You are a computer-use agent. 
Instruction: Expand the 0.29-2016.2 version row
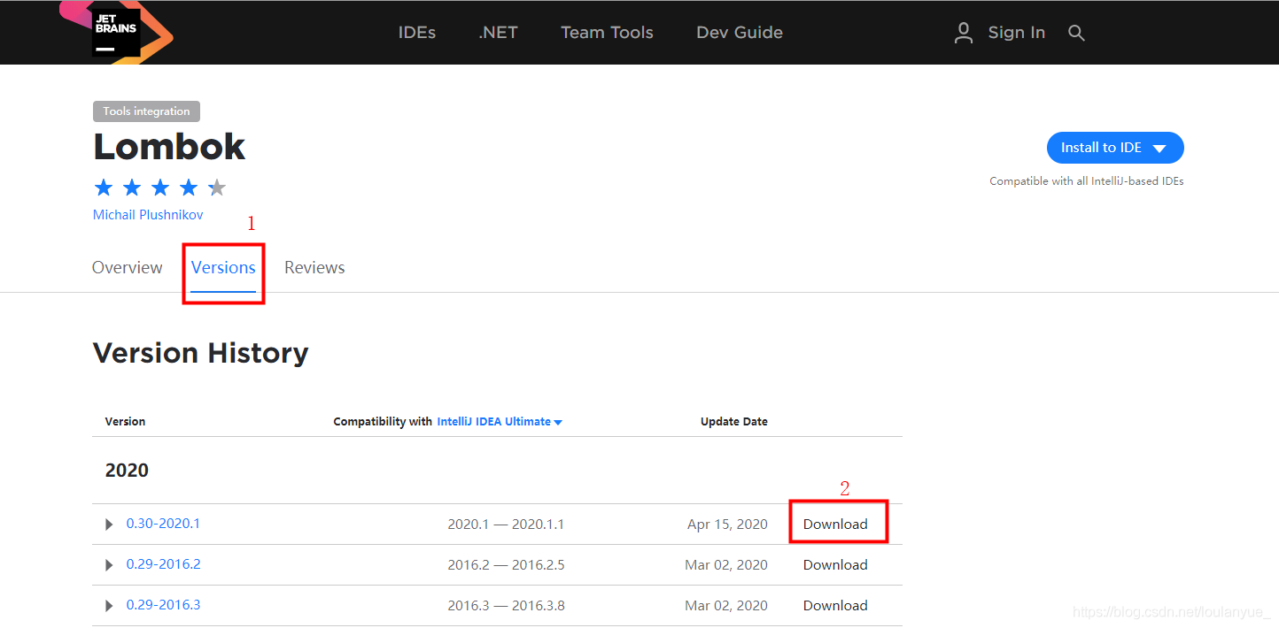click(109, 565)
